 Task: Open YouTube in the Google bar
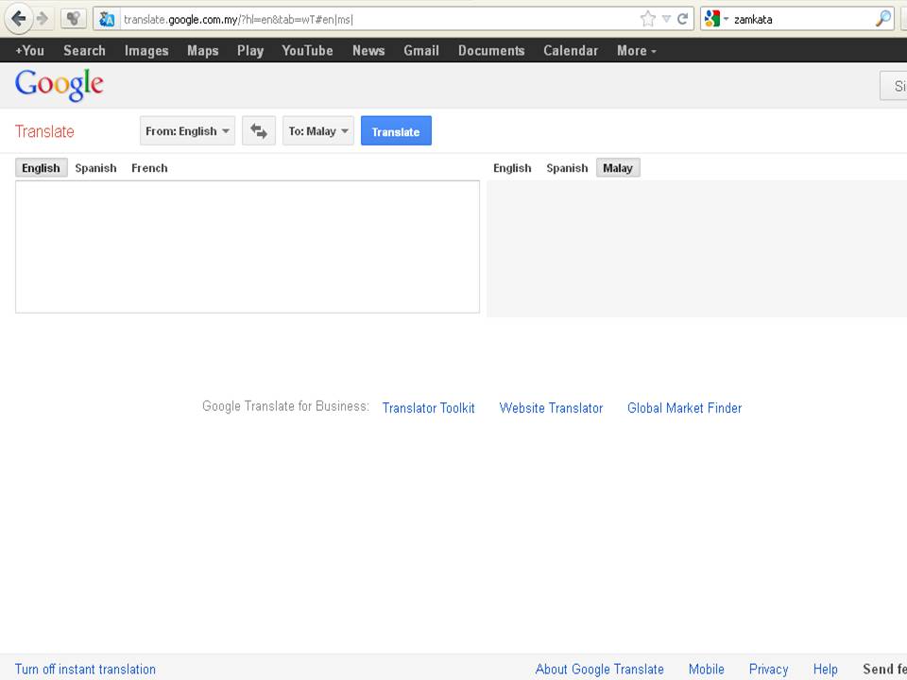(x=307, y=51)
